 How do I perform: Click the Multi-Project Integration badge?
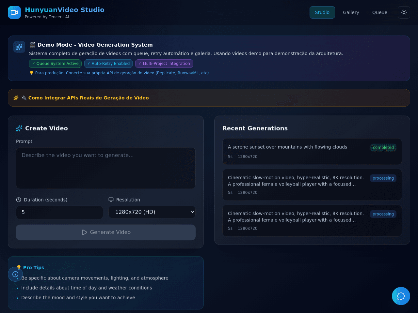164,64
